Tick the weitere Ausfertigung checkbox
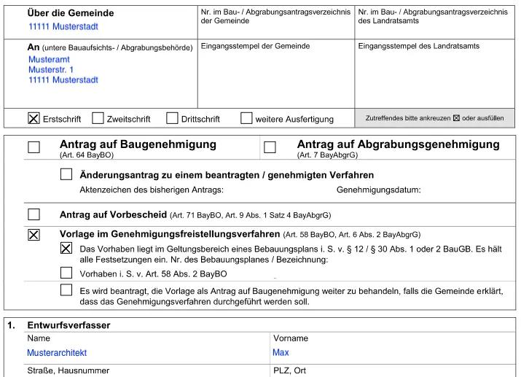The image size is (521, 377). point(246,118)
